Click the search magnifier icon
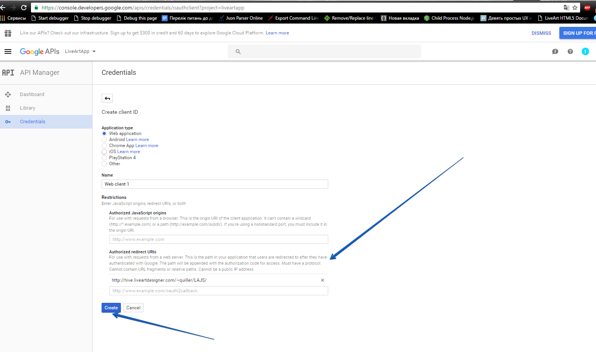Screen dimensions: 596x352 click(238, 51)
